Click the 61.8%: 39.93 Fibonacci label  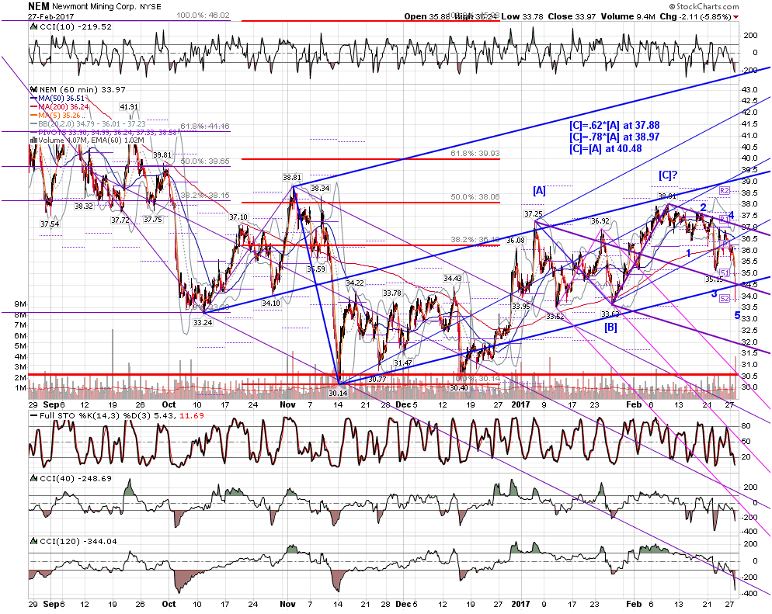475,154
